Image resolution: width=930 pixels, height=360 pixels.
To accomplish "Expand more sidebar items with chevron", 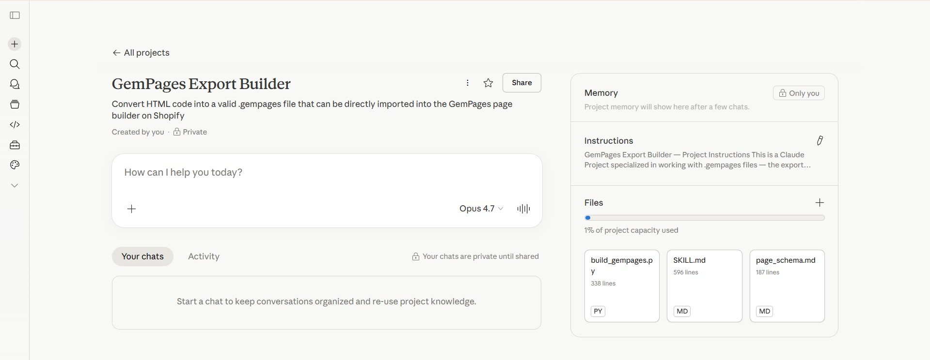I will [15, 185].
